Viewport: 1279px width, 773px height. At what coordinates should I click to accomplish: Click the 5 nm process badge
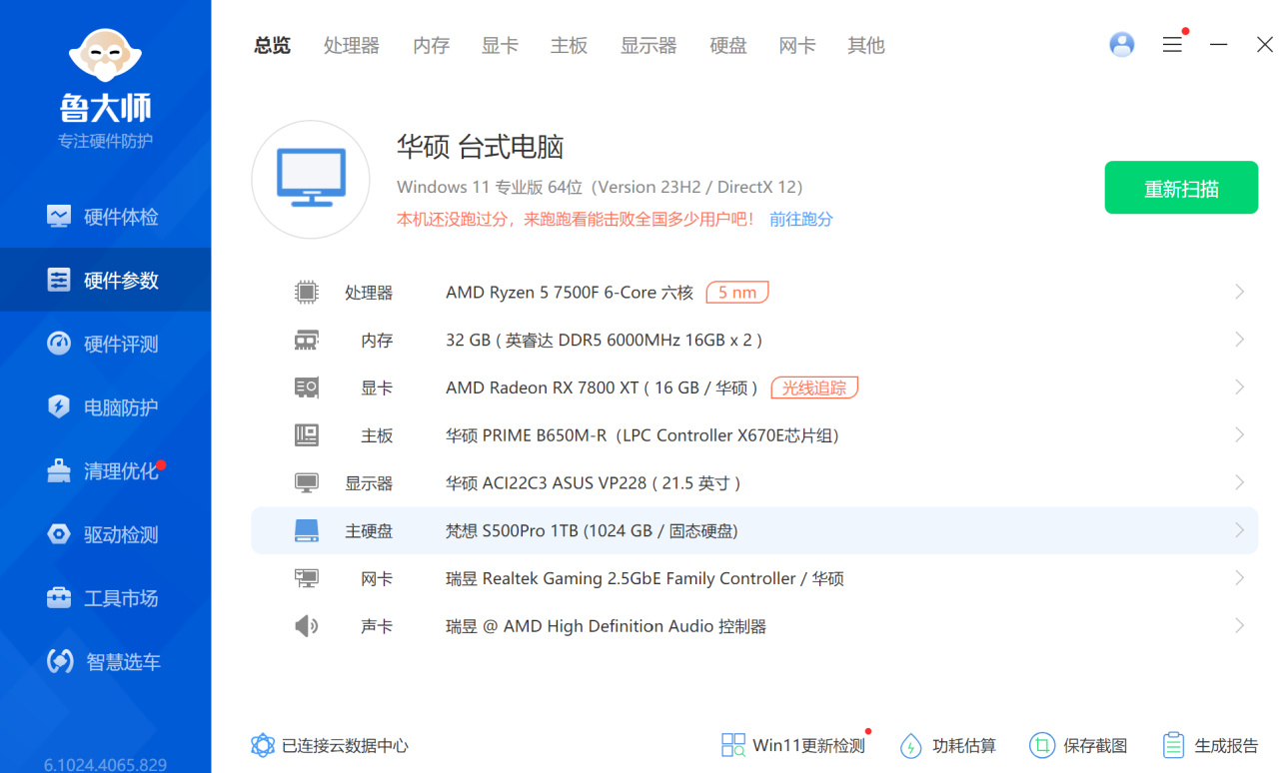pos(737,293)
